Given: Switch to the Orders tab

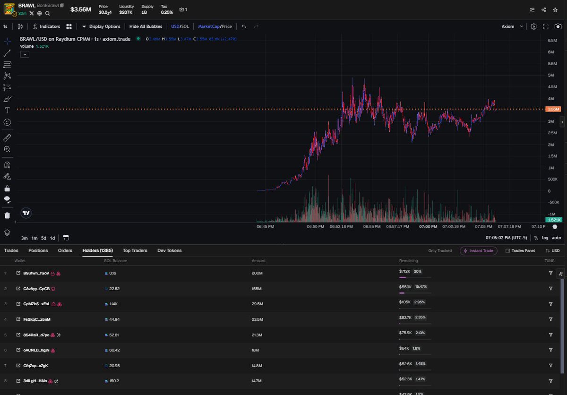Looking at the screenshot, I should [x=65, y=250].
